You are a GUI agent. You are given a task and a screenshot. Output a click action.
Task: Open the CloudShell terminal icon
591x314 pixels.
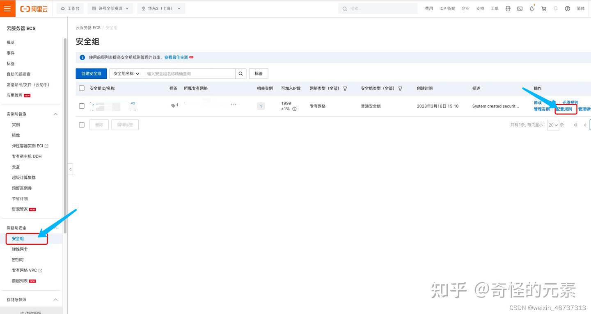[520, 8]
